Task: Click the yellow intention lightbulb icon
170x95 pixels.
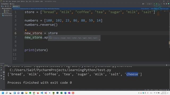Action: pos(26,30)
